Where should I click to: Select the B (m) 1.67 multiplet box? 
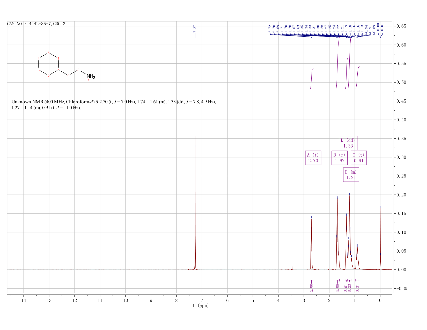point(340,158)
